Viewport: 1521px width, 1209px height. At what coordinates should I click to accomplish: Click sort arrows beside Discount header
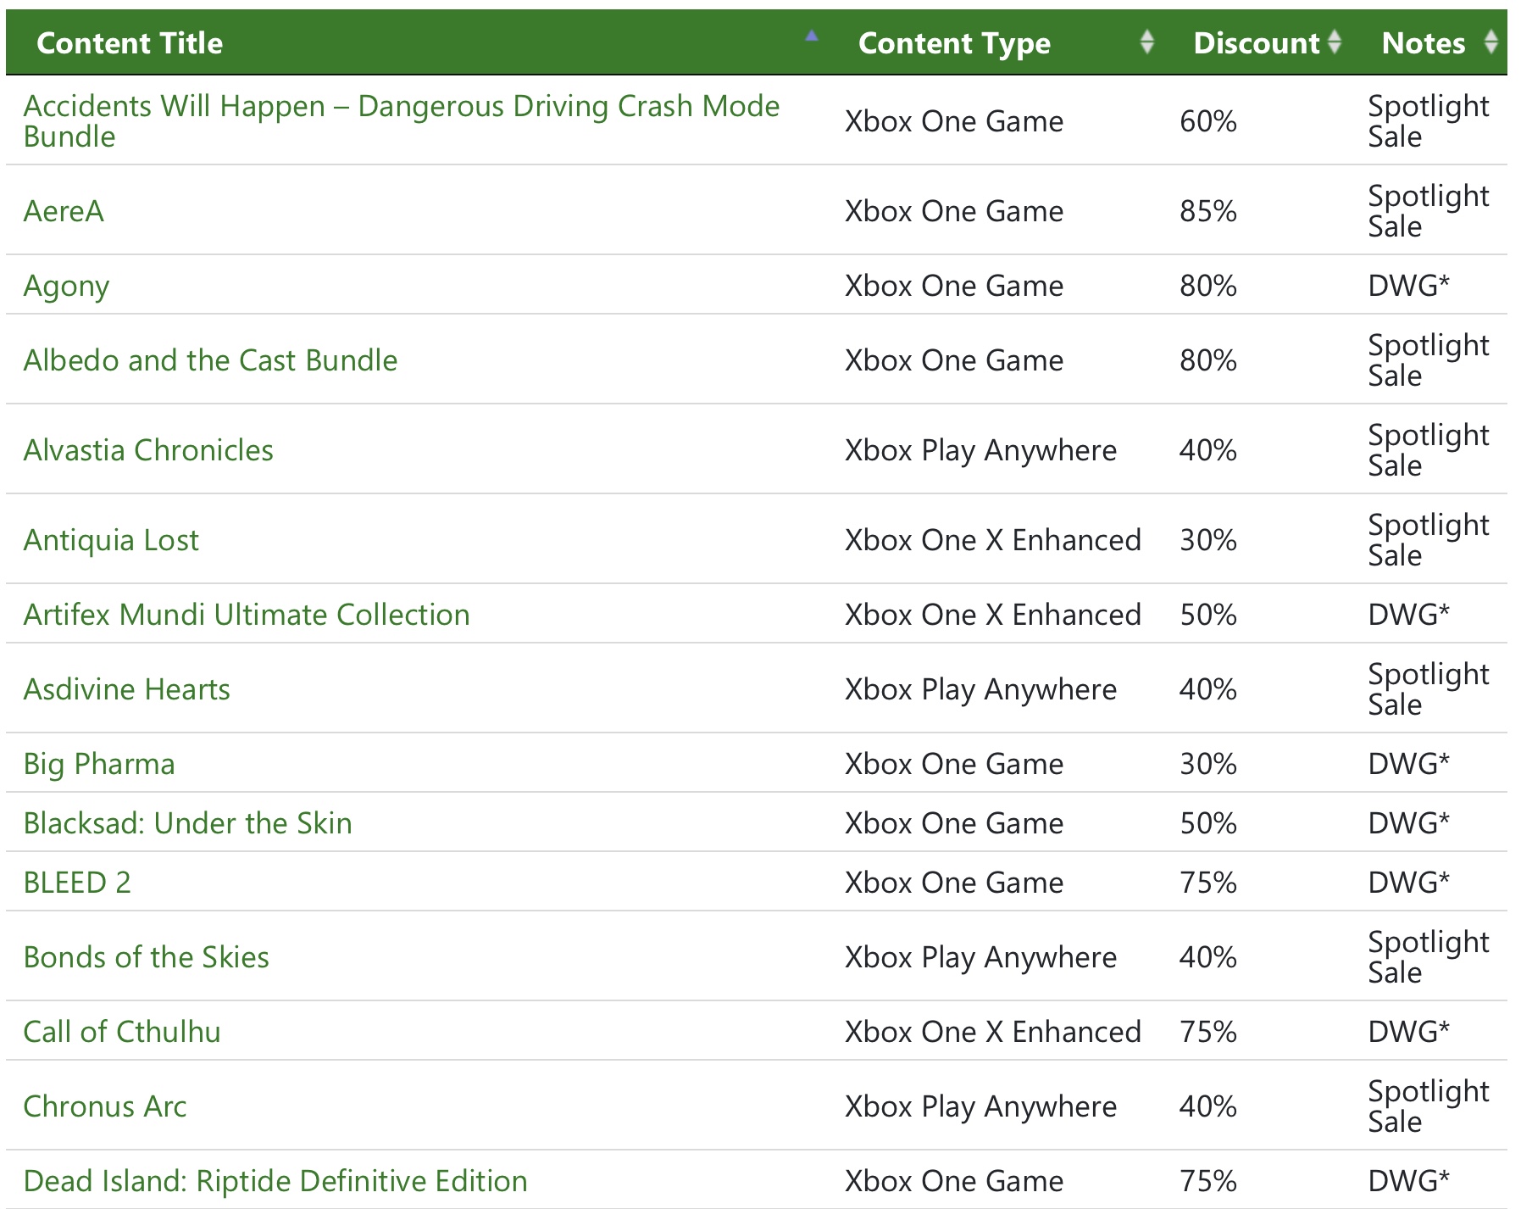(x=1335, y=42)
